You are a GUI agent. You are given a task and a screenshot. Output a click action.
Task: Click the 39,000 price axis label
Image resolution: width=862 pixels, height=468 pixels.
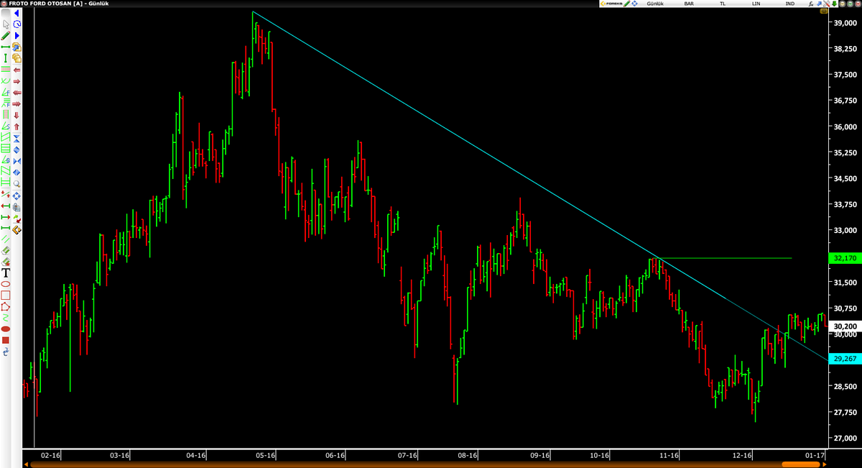coord(845,23)
